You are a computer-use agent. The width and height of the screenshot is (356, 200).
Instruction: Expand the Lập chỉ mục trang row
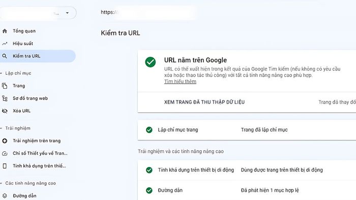pos(247,130)
